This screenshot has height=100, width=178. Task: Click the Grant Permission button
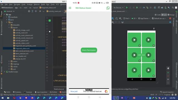coord(89,50)
